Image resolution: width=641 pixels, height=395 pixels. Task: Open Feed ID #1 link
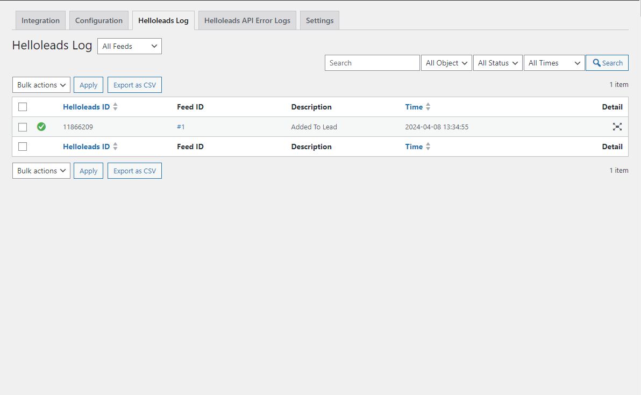point(181,127)
